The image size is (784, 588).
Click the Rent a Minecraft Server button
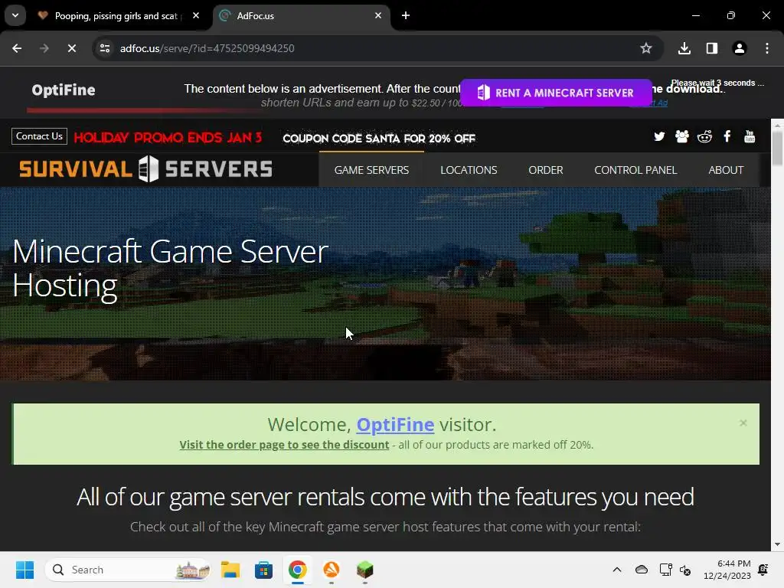click(556, 93)
